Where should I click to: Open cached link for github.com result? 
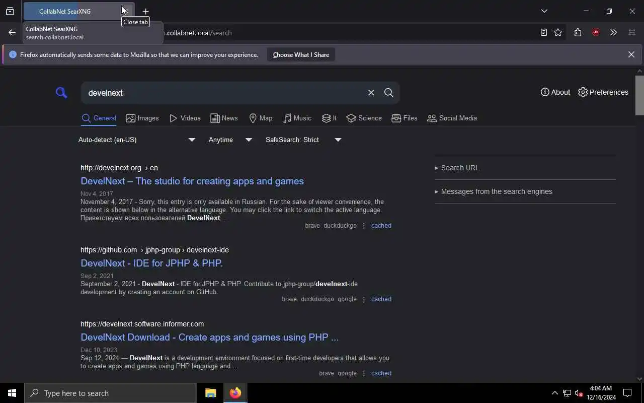pos(381,299)
